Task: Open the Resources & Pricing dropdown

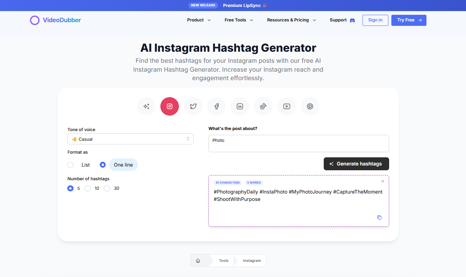Action: tap(291, 20)
